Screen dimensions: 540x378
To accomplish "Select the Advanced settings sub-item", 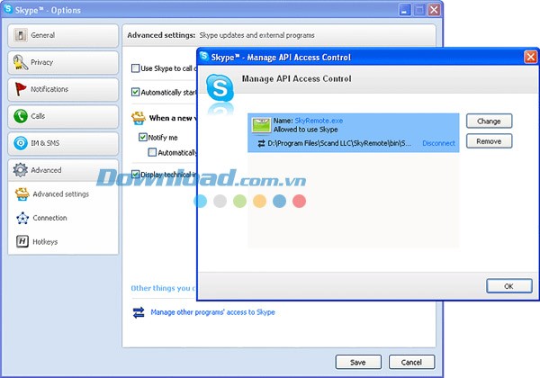I will pos(60,193).
